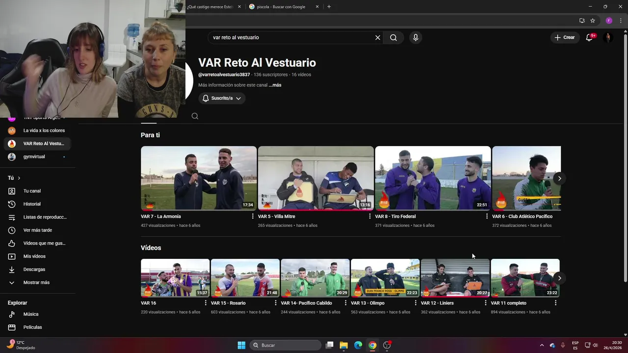This screenshot has height=353, width=628.
Task: Select the Explorar section heading
Action: coord(18,303)
